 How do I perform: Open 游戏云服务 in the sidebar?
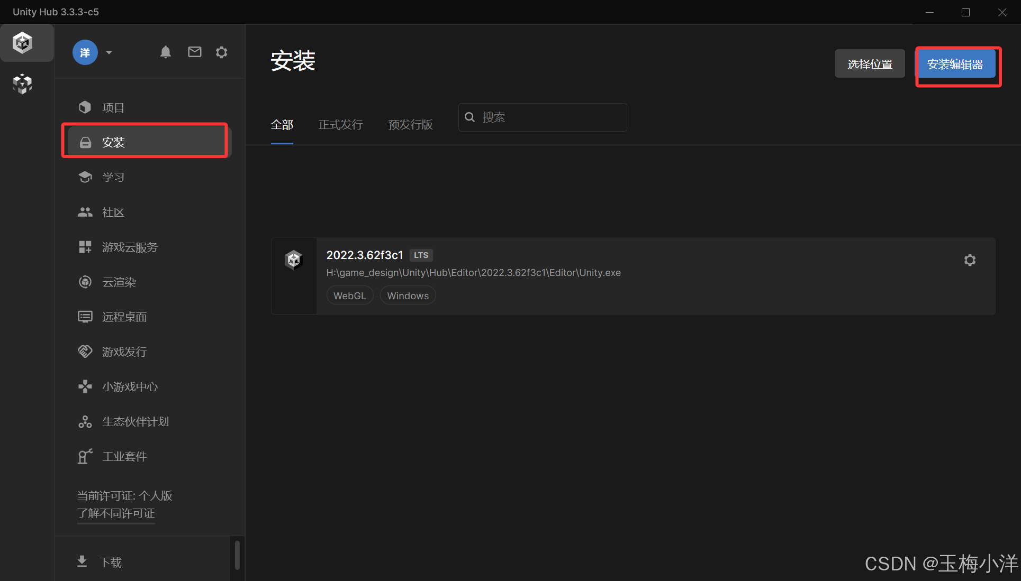pyautogui.click(x=130, y=247)
